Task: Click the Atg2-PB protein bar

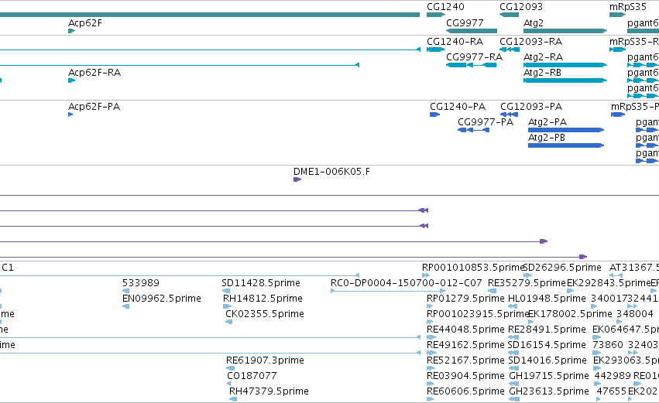Action: (566, 145)
